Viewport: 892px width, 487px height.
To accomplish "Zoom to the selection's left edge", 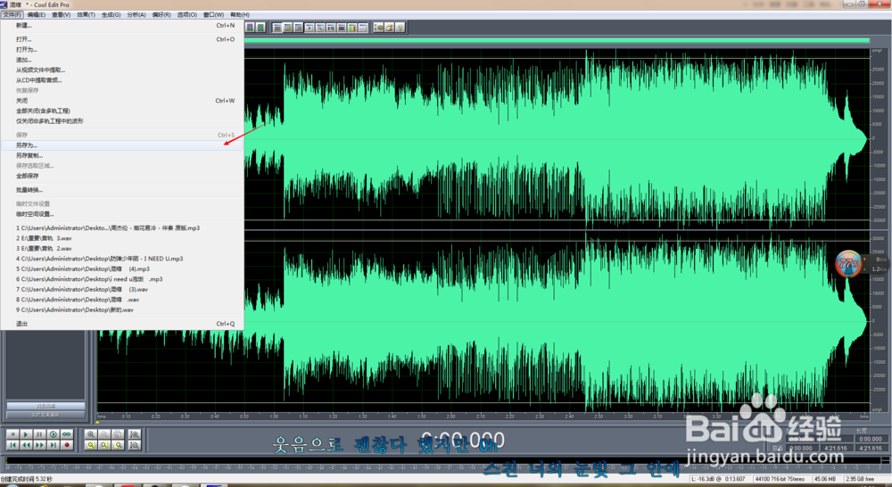I will pyautogui.click(x=104, y=445).
